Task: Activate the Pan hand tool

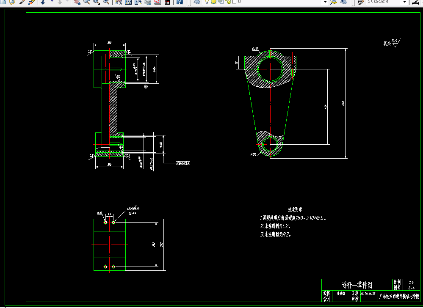Action: pos(77,2)
